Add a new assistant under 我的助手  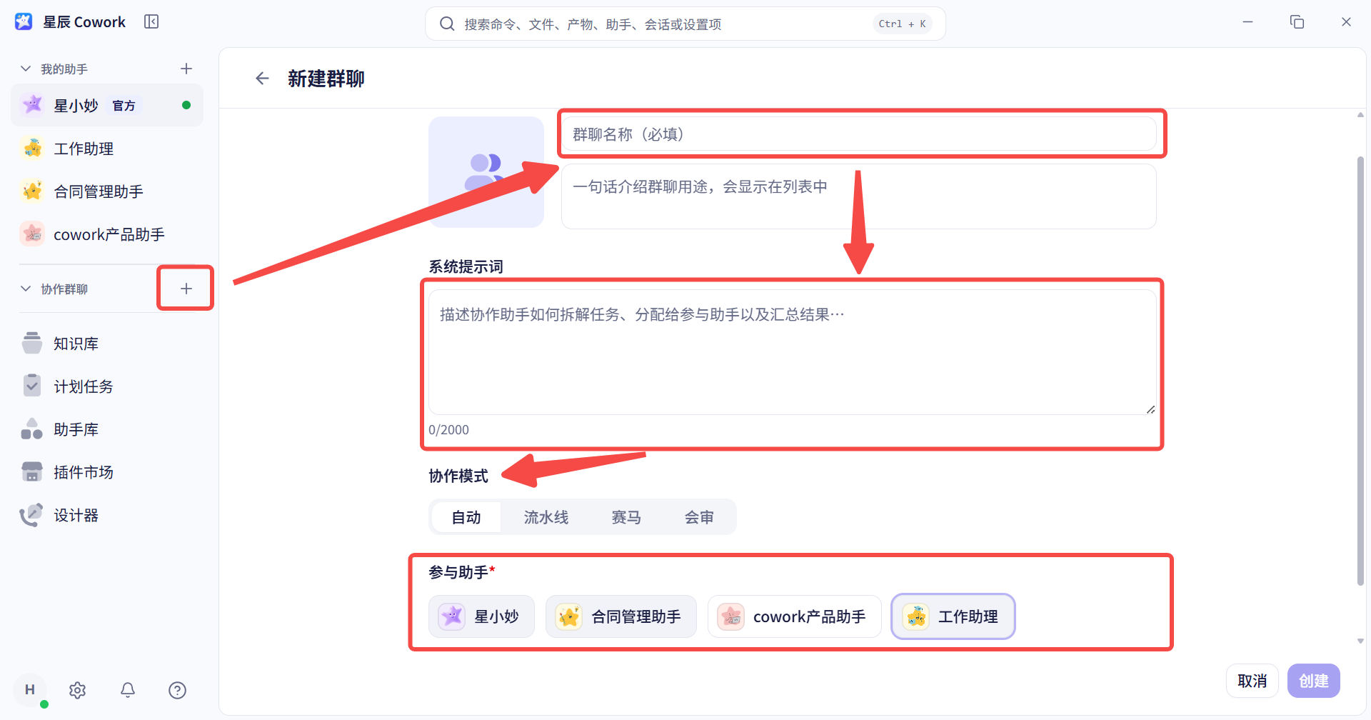pyautogui.click(x=186, y=69)
